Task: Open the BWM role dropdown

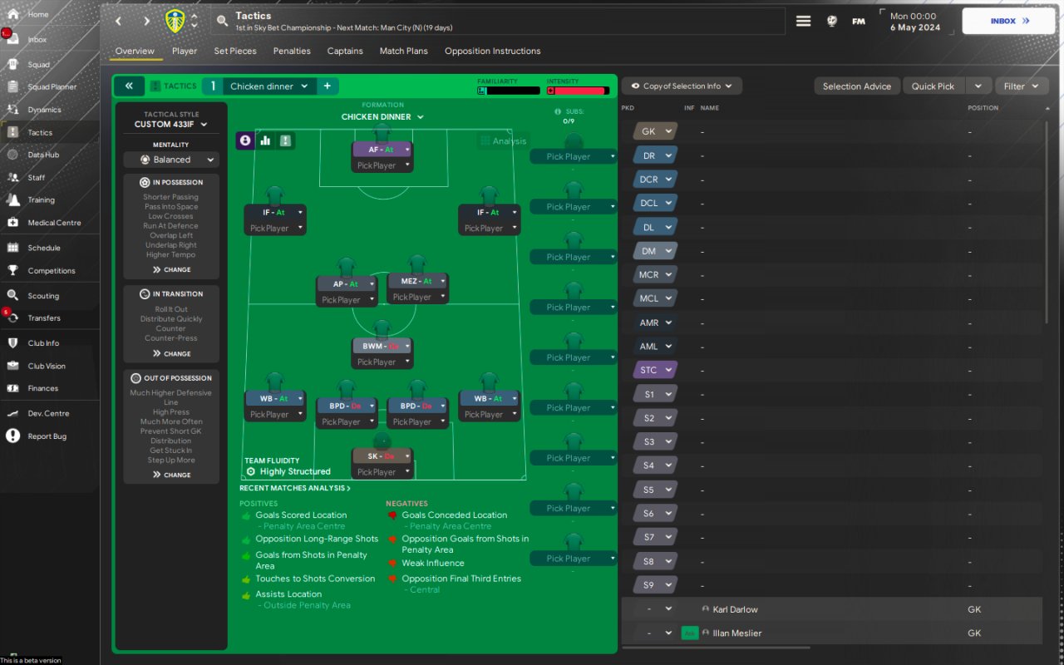Action: [382, 346]
